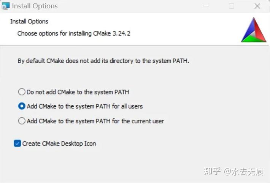The image size is (270, 183).
Task: Click the greyed-out maximize button
Action: [232, 6]
